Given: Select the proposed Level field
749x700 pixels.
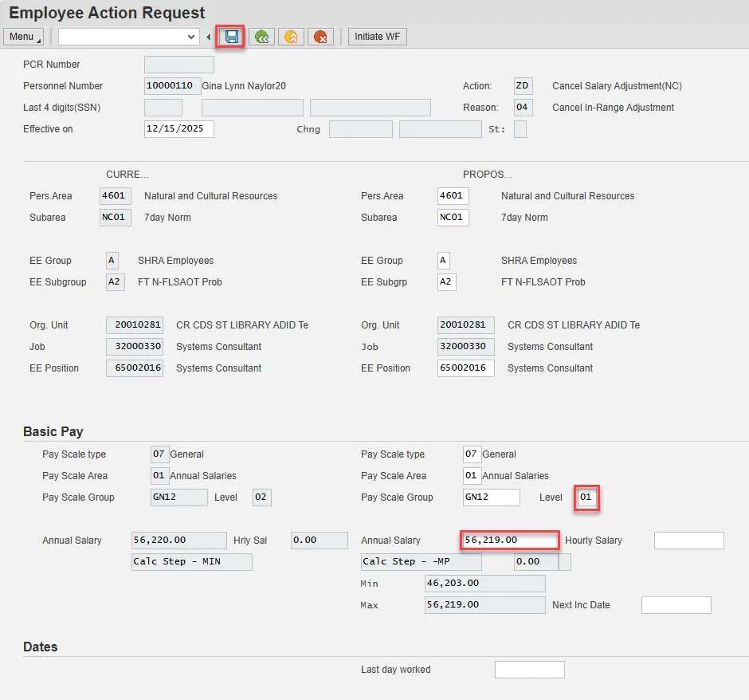Looking at the screenshot, I should (x=587, y=497).
